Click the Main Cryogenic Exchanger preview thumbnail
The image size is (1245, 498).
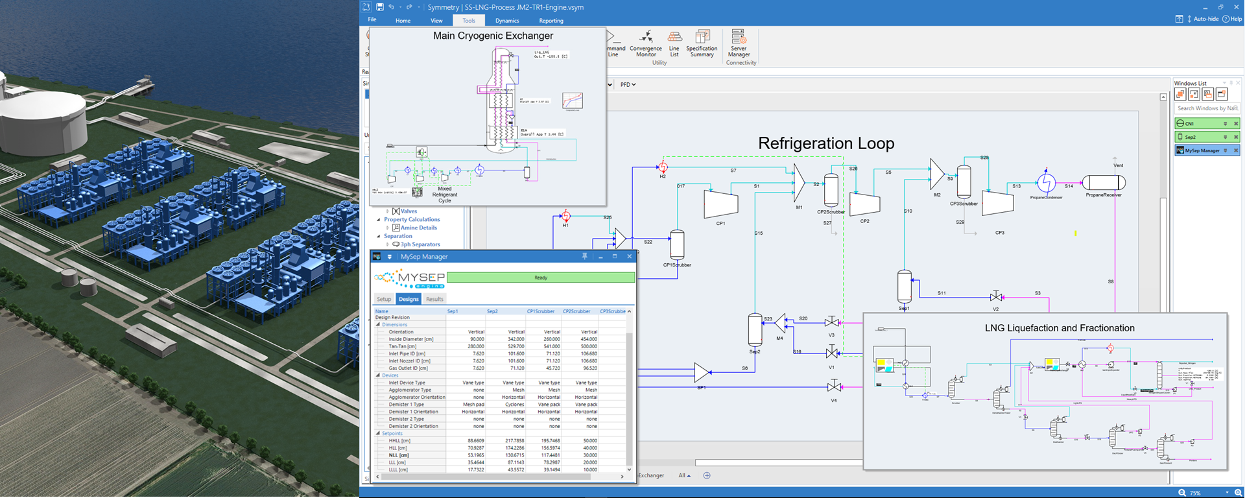pos(487,116)
